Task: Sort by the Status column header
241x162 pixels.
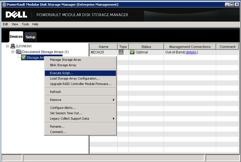Action: [146, 47]
